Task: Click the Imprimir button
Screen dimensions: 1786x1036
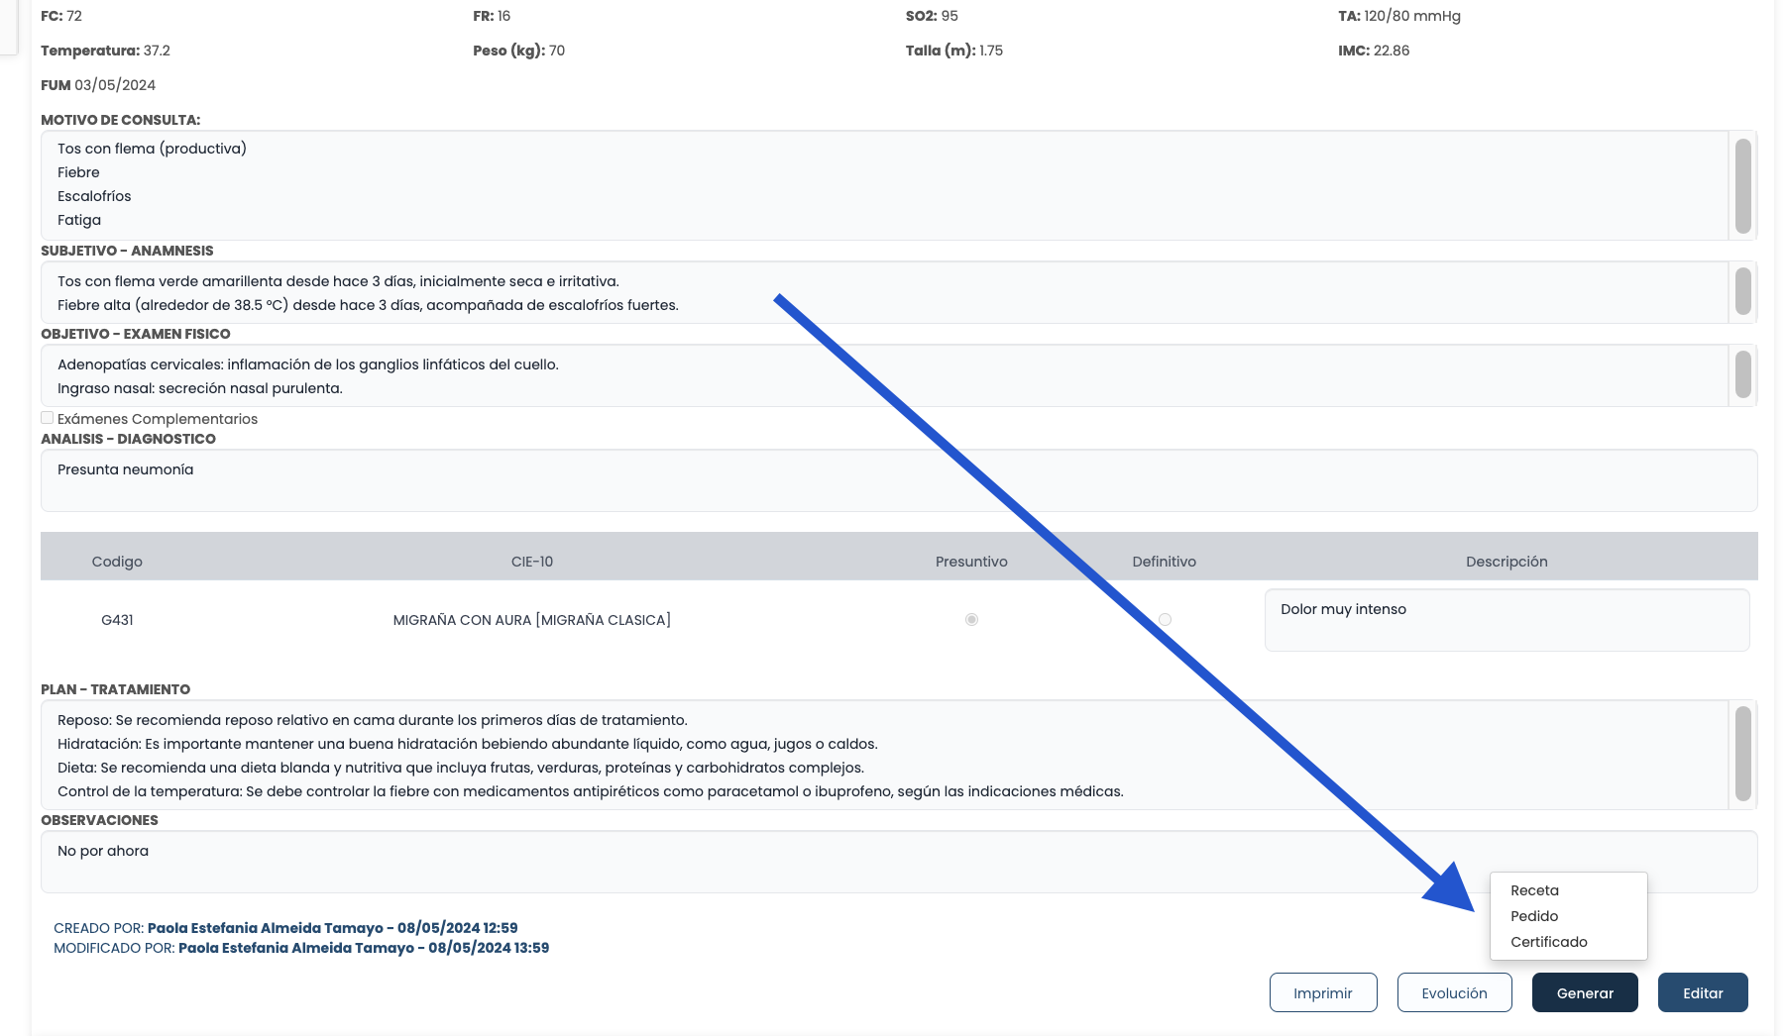Action: [1323, 992]
